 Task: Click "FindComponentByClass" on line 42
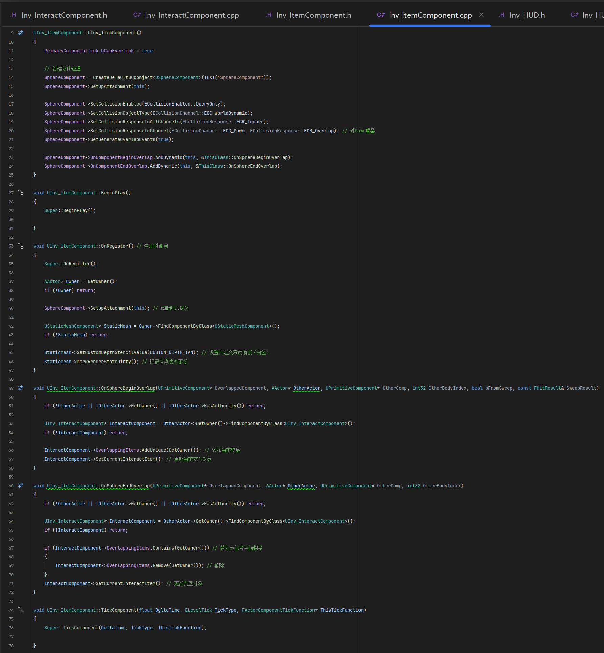[x=185, y=326]
